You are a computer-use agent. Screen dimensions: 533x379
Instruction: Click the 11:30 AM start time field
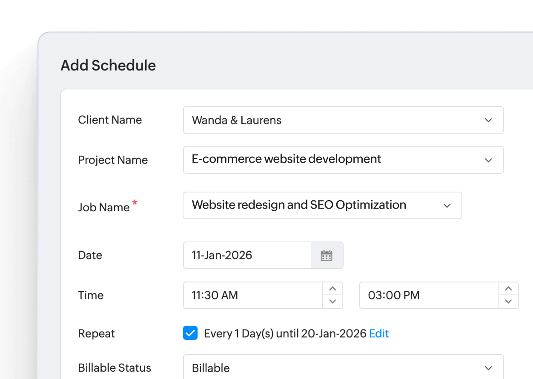pyautogui.click(x=253, y=295)
